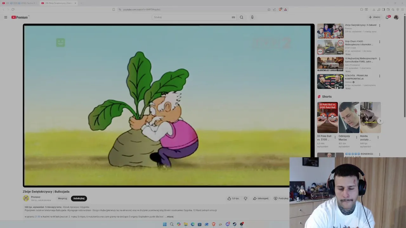Viewport: 406px width, 228px height.
Task: Play SZACHTA PRAWILNA KOMPROMITACJA thumbnail
Action: (330, 82)
